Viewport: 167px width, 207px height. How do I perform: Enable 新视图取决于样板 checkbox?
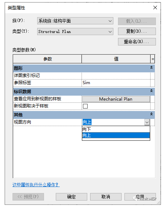click(x=85, y=106)
